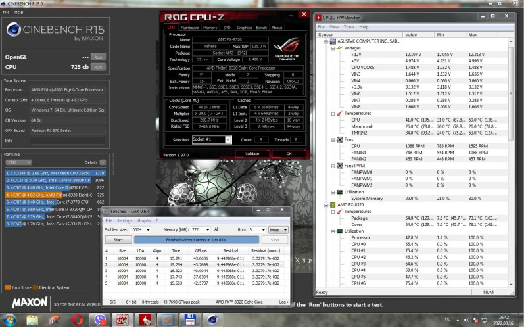Click the volume speaker tray icon
526x330 pixels.
tap(466, 320)
